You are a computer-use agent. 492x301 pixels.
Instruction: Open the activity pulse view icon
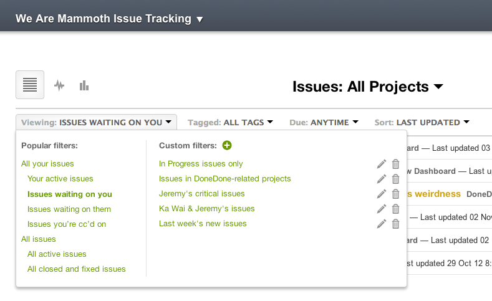pyautogui.click(x=59, y=85)
